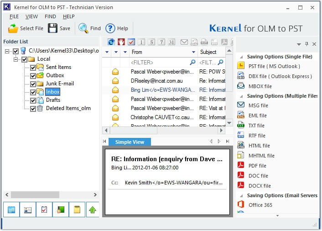Open the green Journal view icon

(61, 210)
